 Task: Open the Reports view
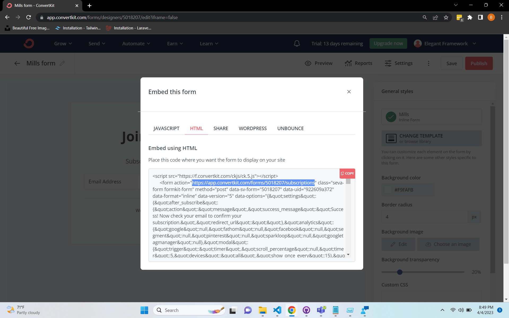pos(358,63)
